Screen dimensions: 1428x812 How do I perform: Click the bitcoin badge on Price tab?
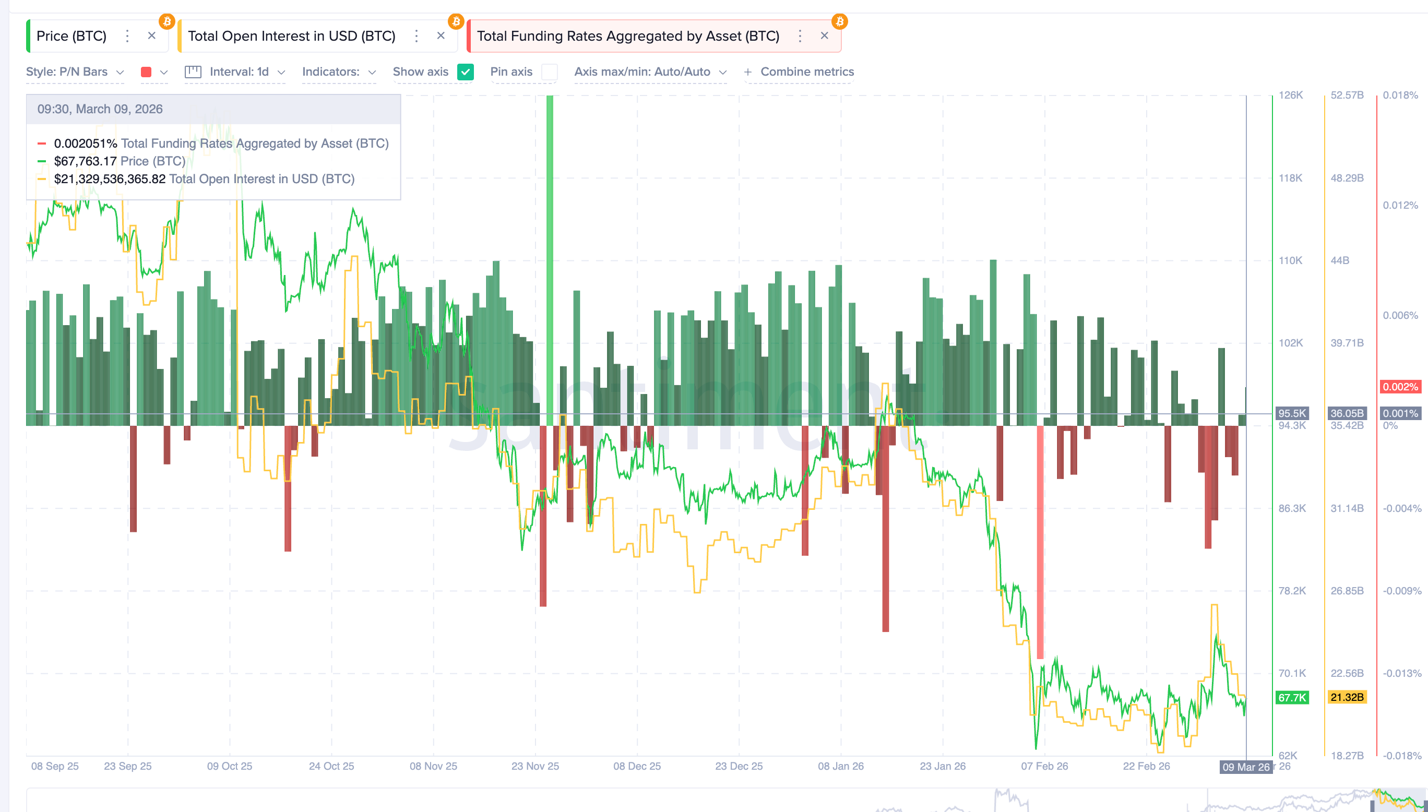pyautogui.click(x=166, y=22)
